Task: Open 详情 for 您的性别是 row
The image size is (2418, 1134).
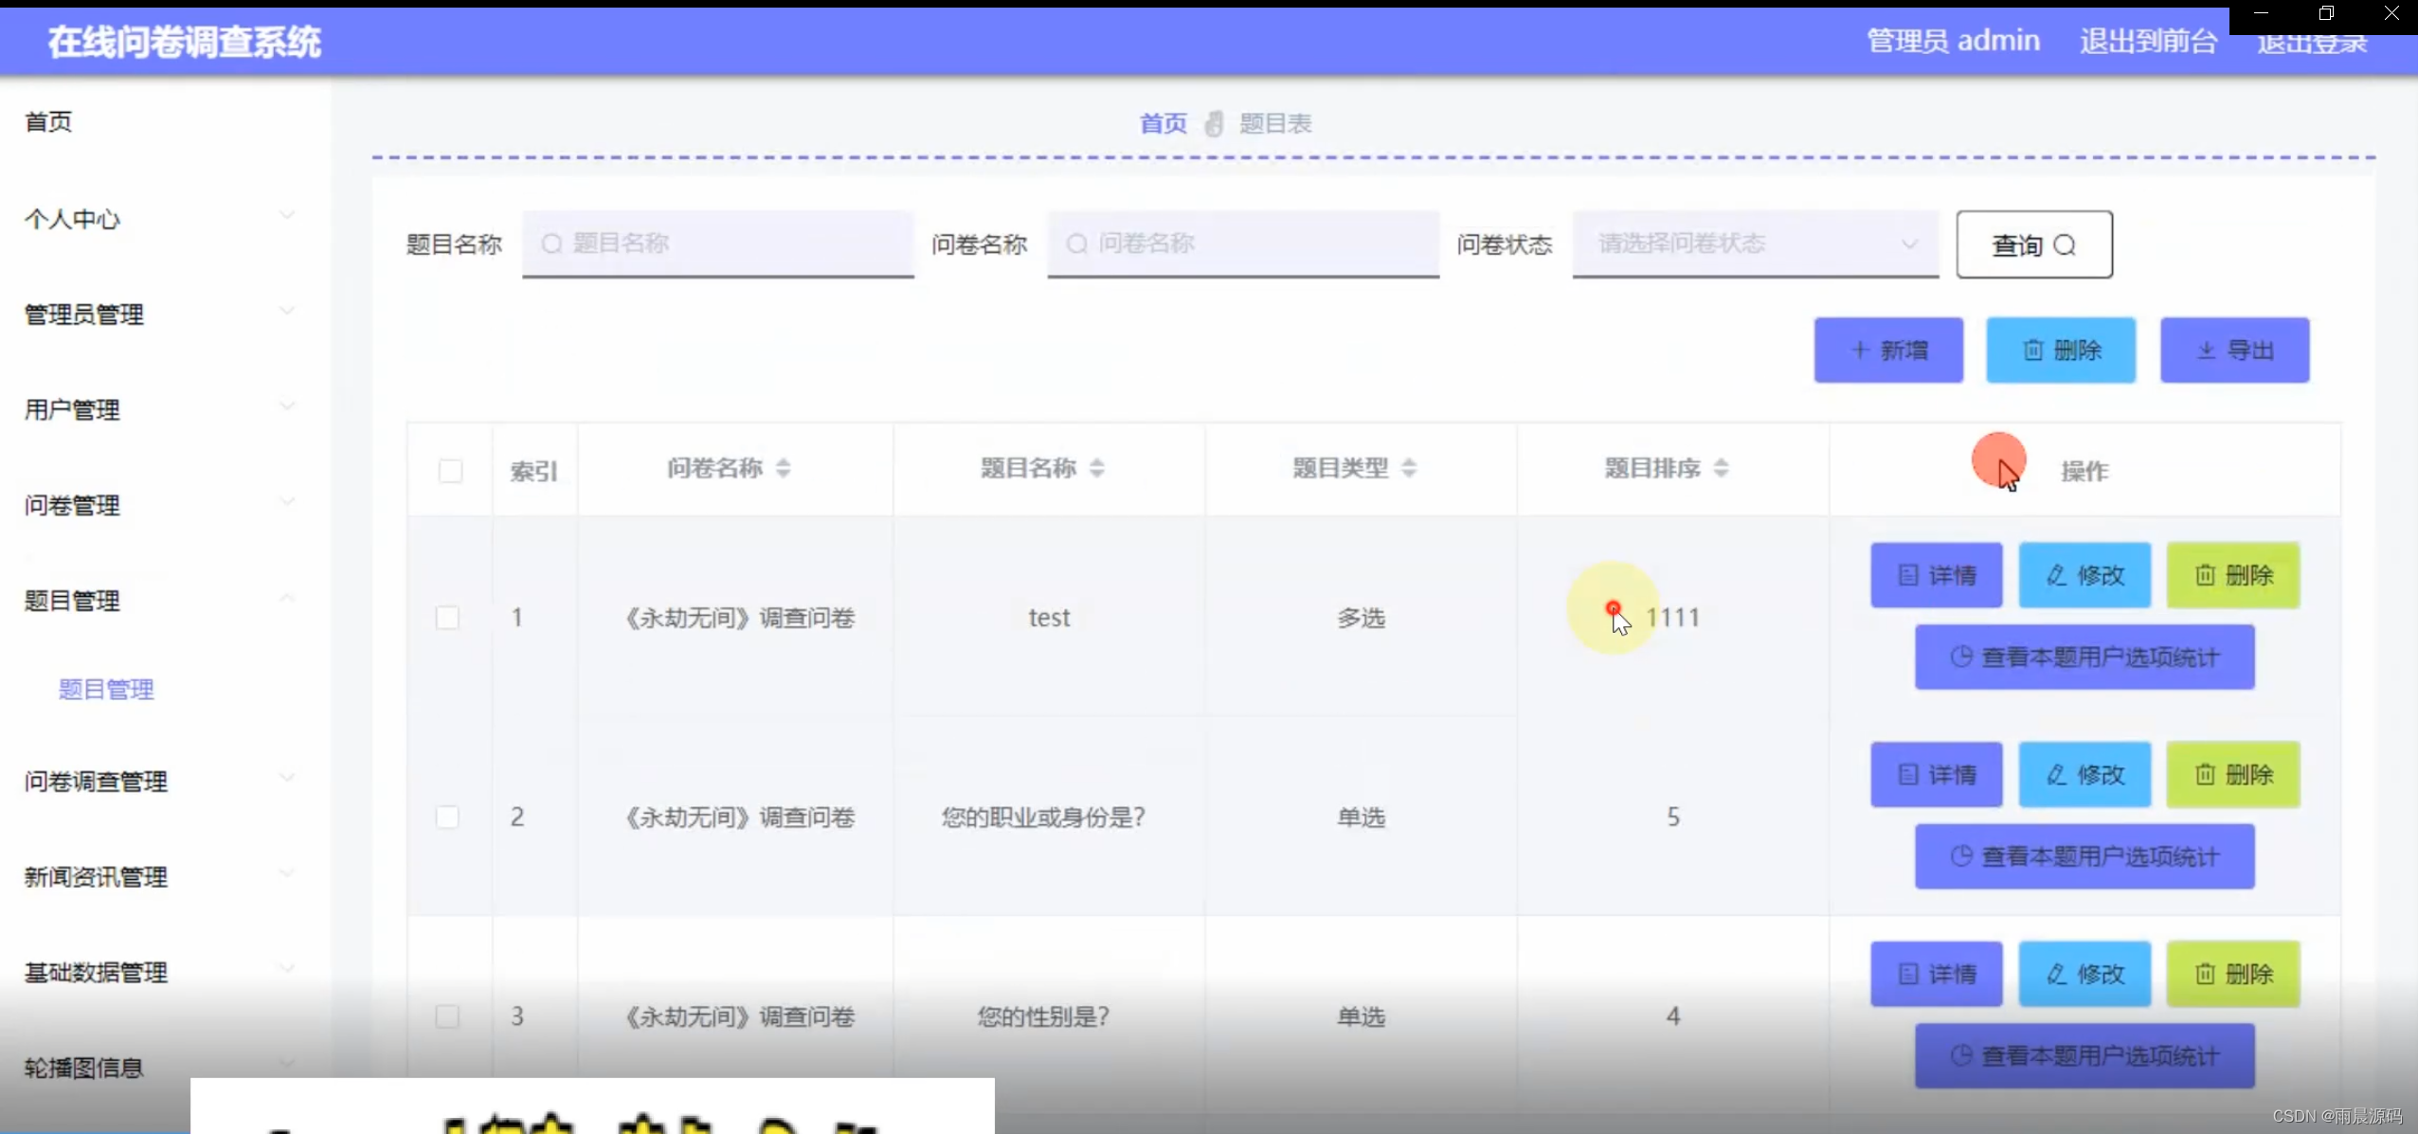Action: (x=1936, y=974)
